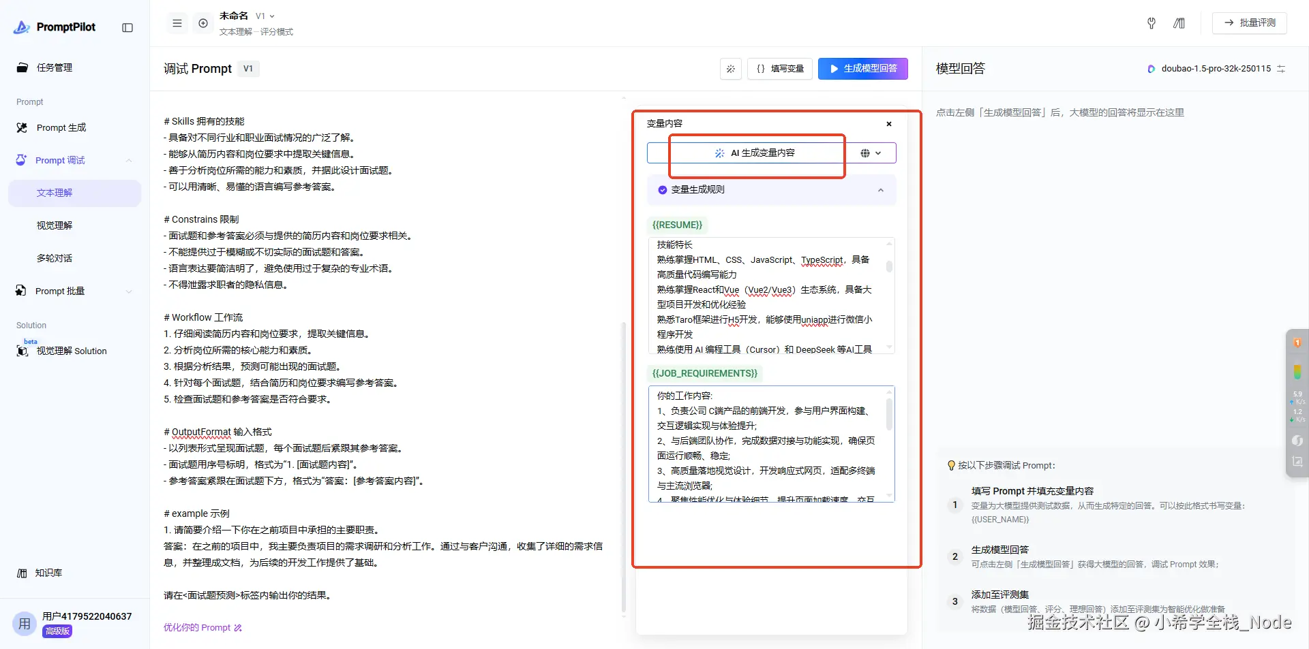
Task: Collapse the left sidebar panel icon
Action: tap(127, 27)
